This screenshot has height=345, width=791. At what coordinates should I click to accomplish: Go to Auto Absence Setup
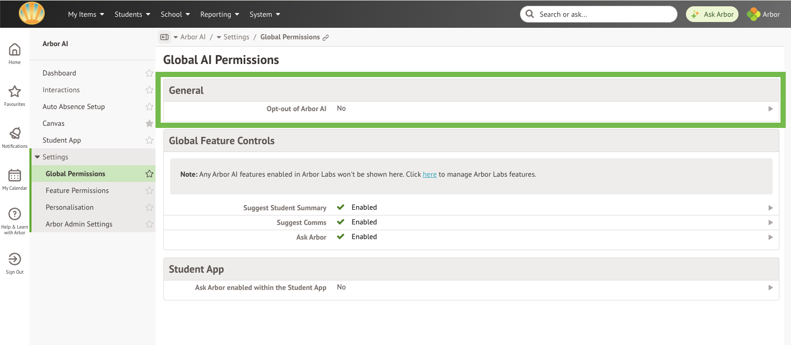[74, 107]
